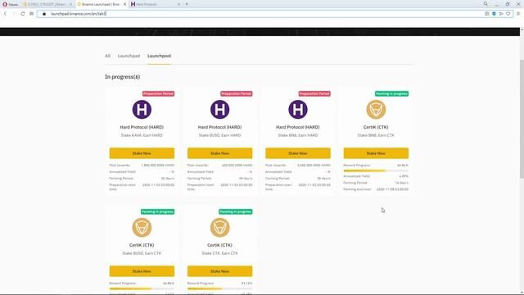This screenshot has width=524, height=295.
Task: Click Farming in progress badge on BUSD CTK card
Action: (157, 211)
